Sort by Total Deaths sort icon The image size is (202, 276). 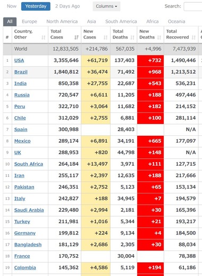132,37
